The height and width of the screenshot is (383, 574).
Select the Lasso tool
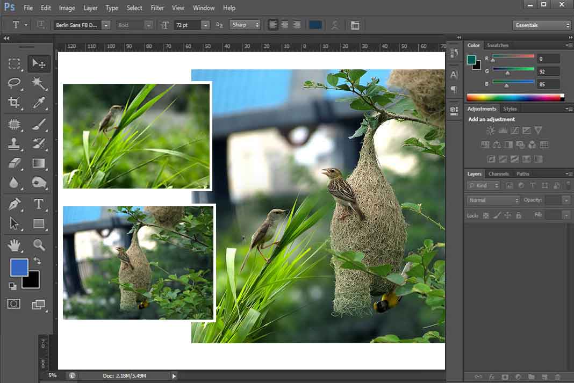click(15, 83)
